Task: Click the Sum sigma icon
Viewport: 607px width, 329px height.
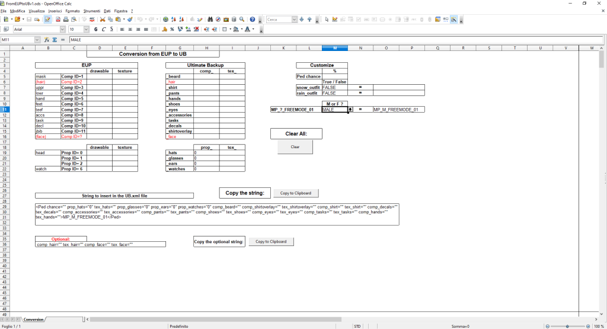Action: [54, 40]
